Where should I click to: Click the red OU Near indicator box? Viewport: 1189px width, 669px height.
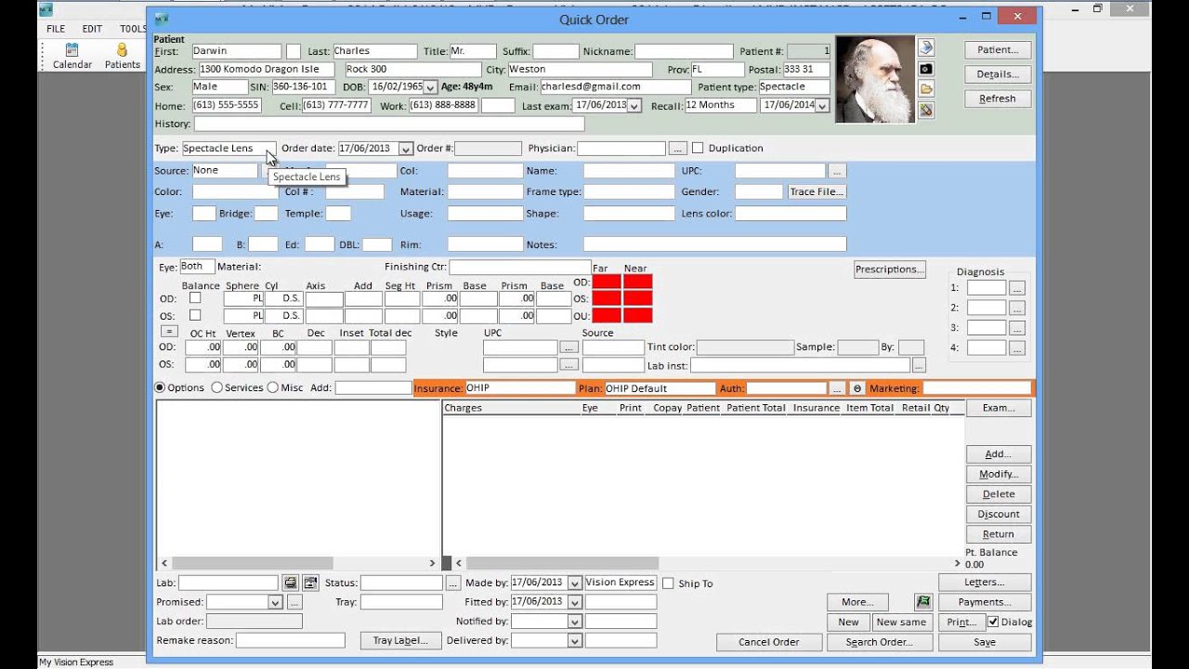point(638,315)
